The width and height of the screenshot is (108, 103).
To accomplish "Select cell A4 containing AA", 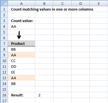I will coord(22,26).
